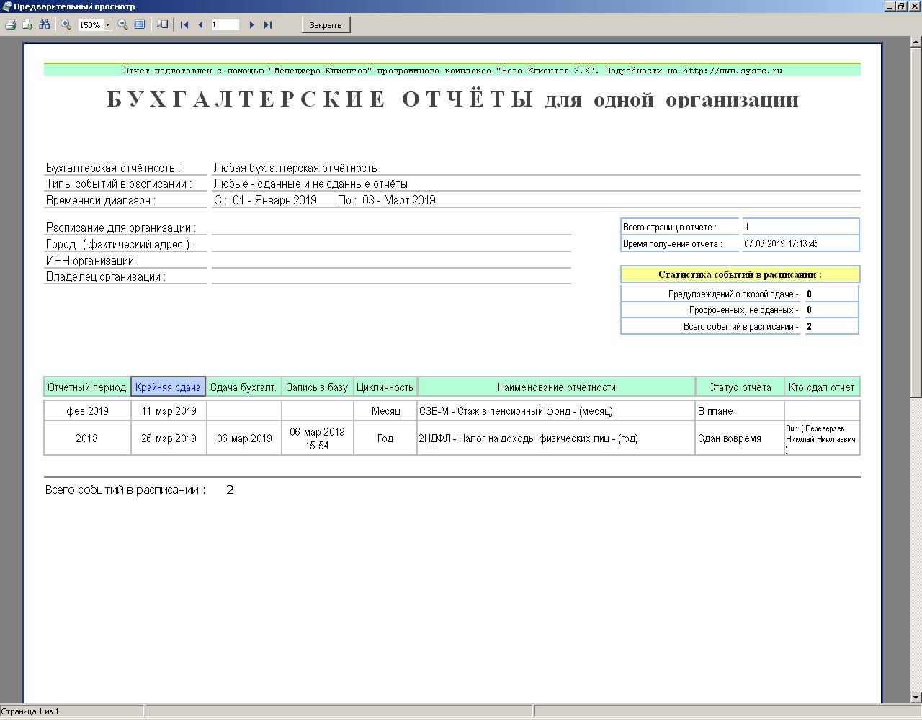The height and width of the screenshot is (720, 922).
Task: Zoom out with the magnifier minus icon
Action: [122, 24]
